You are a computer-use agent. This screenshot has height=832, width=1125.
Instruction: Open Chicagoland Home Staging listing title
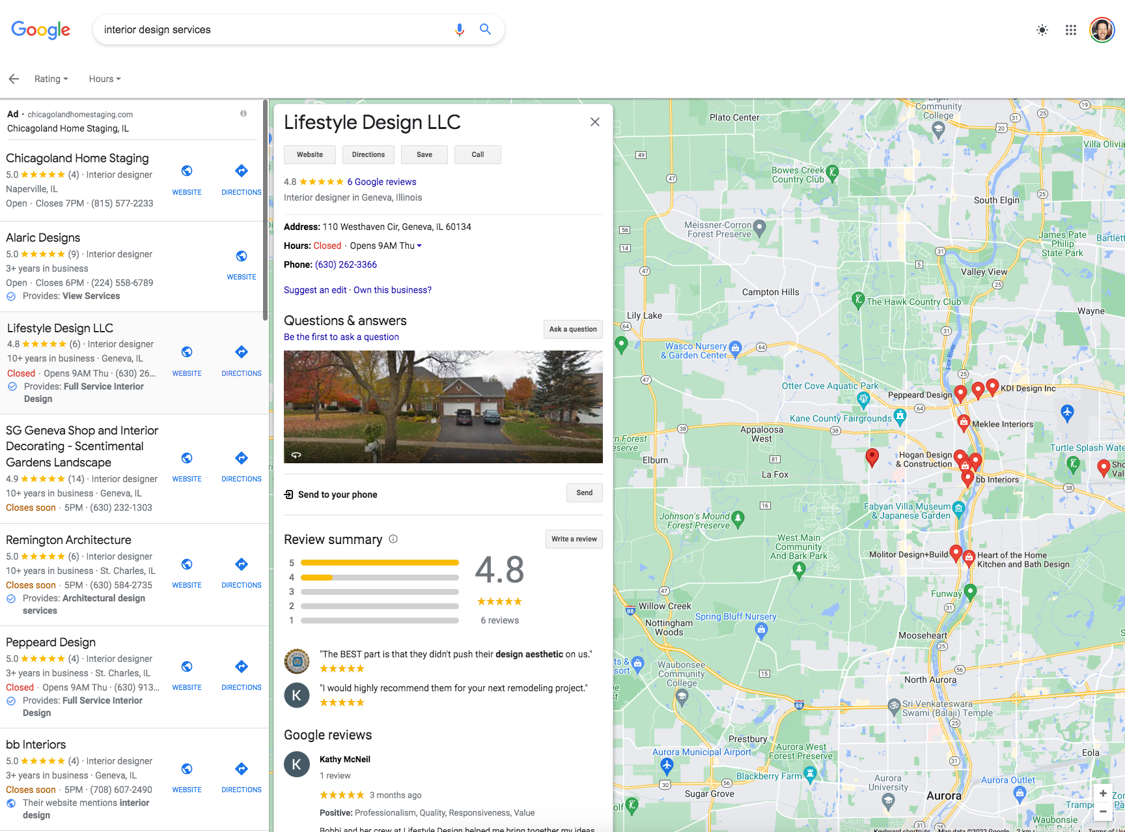[77, 158]
